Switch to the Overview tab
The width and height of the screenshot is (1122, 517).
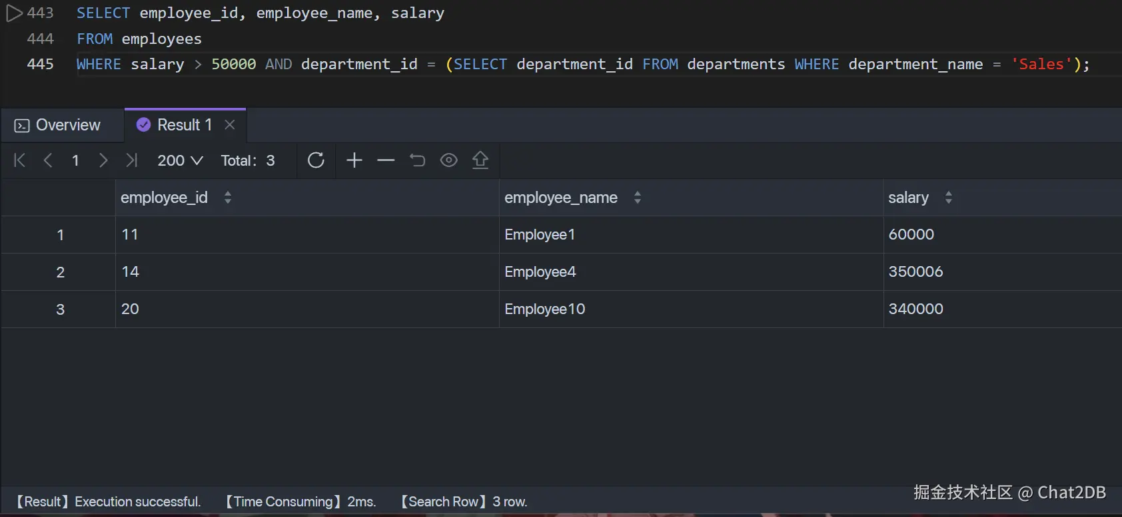point(57,125)
